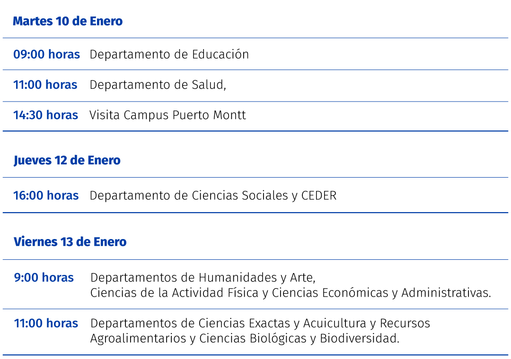The width and height of the screenshot is (511, 359).
Task: Click Departamento de Ciencias Sociales y CEDER
Action: [213, 196]
